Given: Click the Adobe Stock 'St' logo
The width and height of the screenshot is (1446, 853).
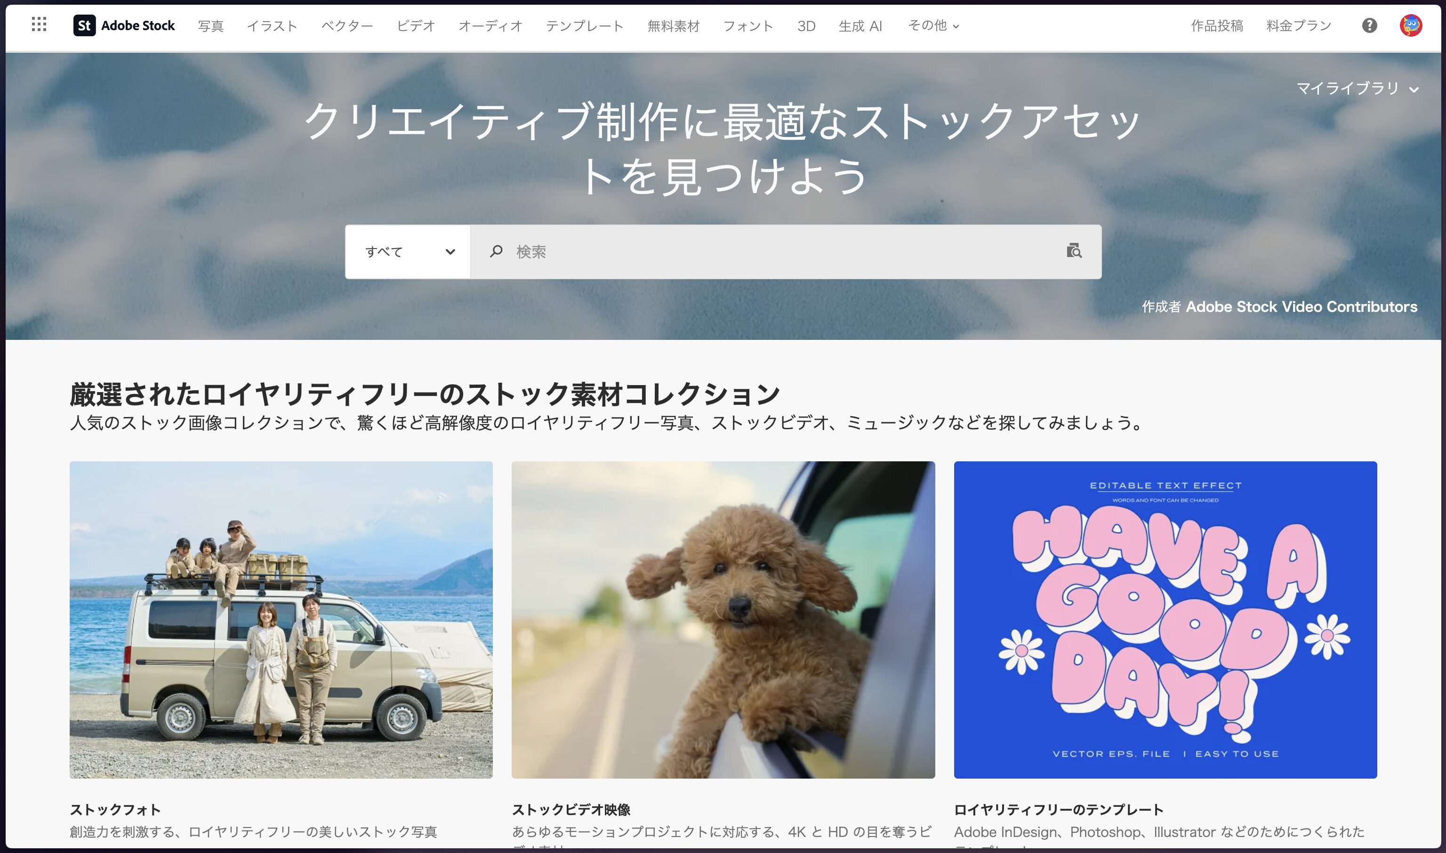Looking at the screenshot, I should click(84, 25).
